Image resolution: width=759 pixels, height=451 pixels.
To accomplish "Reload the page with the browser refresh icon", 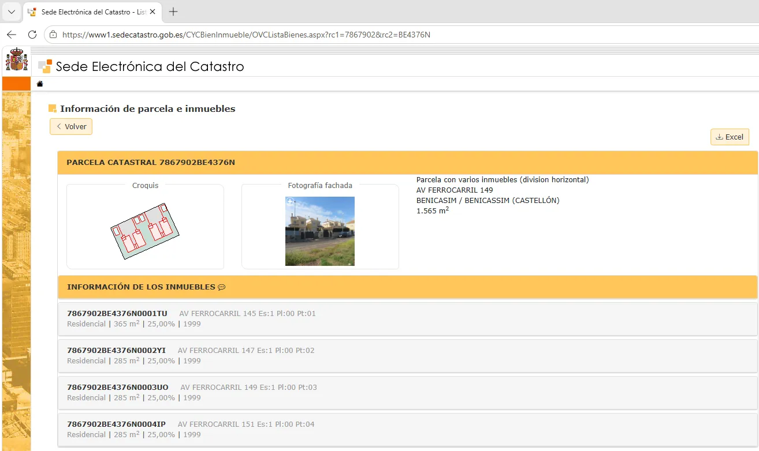I will (32, 35).
